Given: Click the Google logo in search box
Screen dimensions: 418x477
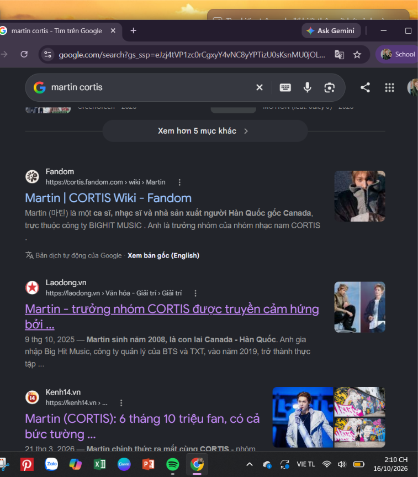Looking at the screenshot, I should click(40, 88).
